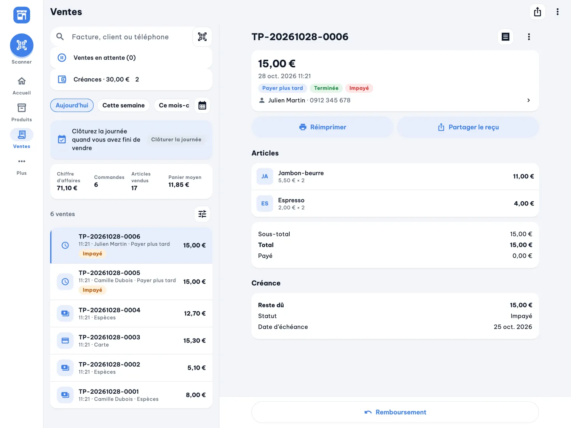Select the Espresso article row

coord(395,204)
